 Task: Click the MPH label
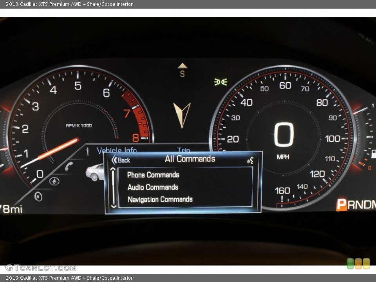coord(283,157)
